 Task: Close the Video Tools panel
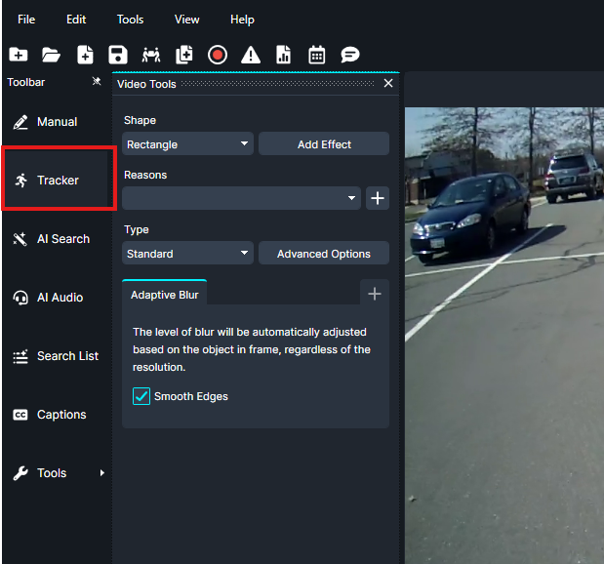tap(388, 84)
